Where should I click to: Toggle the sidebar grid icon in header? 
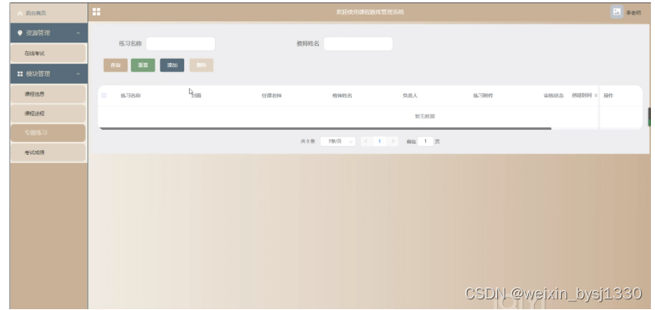point(96,11)
